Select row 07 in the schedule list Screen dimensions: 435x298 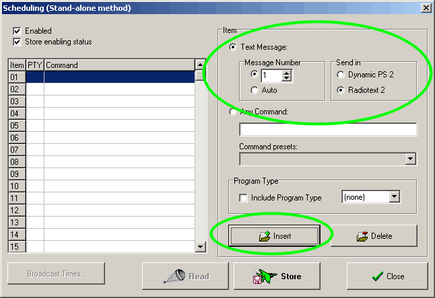[102, 150]
